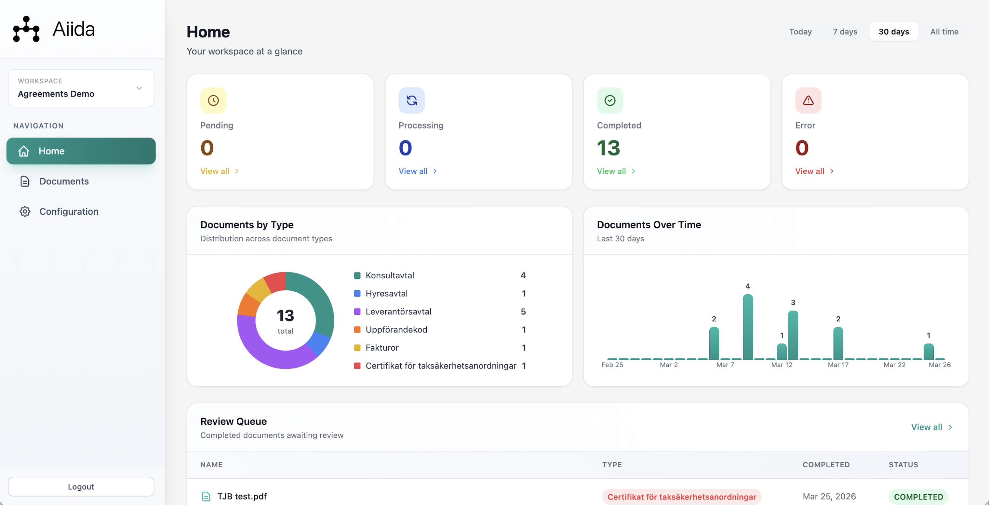This screenshot has height=505, width=989.
Task: Select the 30 days time filter
Action: [893, 32]
